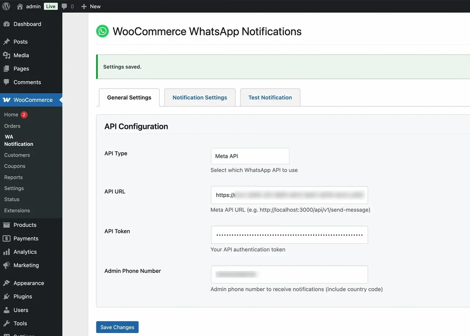Click the Meta API URL example hint text

291,210
